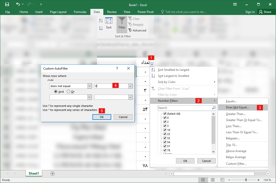Close the Custom AutoFilter dialog
The width and height of the screenshot is (276, 183).
coord(128,68)
